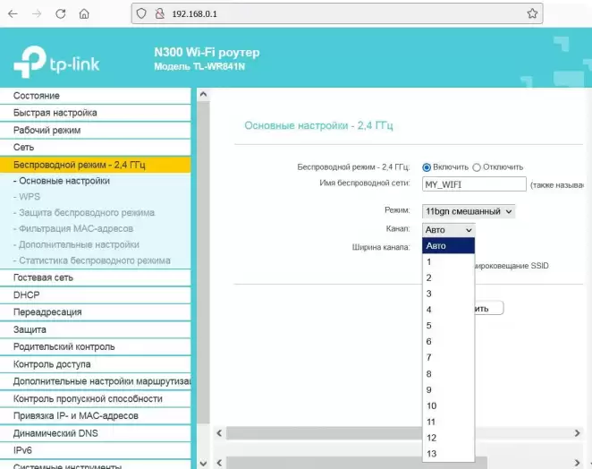Click the browser forward arrow
The image size is (592, 469).
pos(37,13)
